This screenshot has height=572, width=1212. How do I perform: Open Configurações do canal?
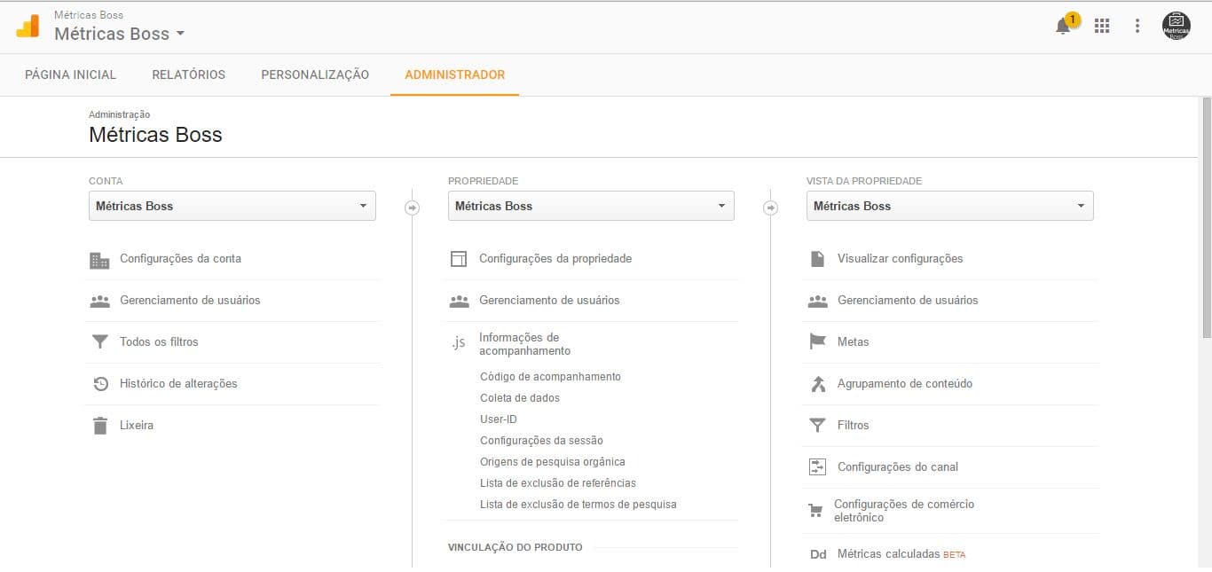click(899, 466)
